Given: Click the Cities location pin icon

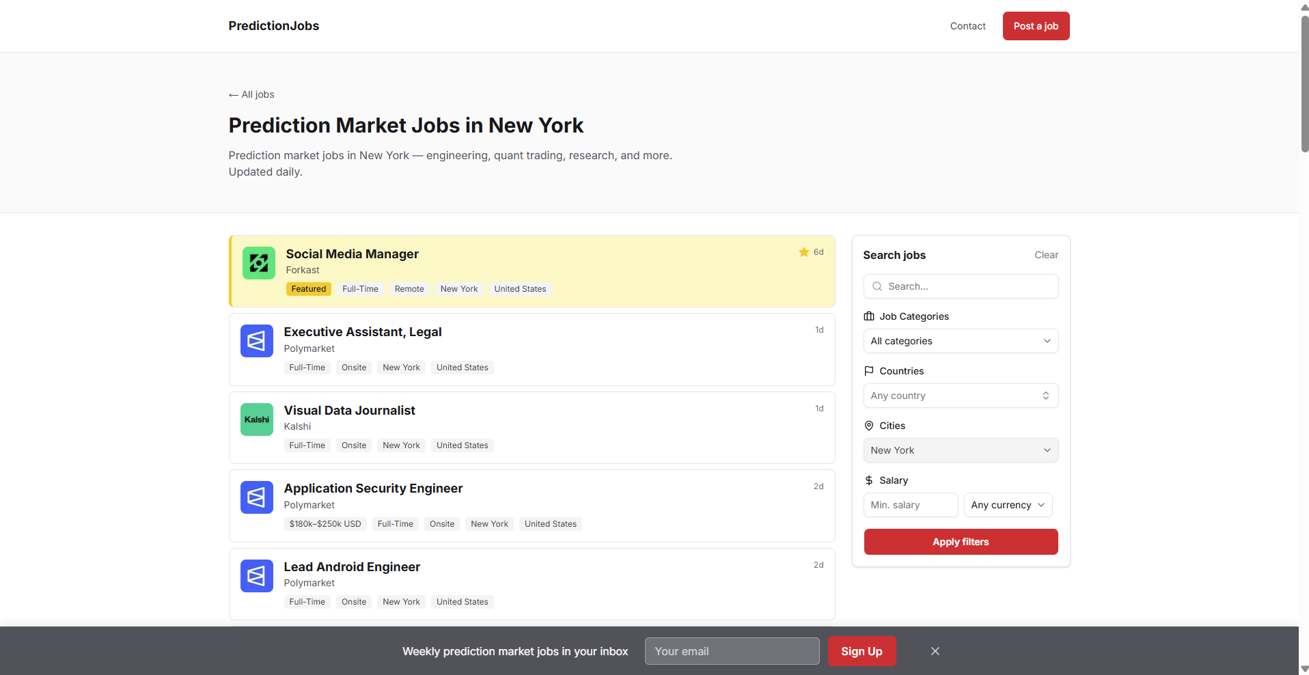Looking at the screenshot, I should [869, 426].
